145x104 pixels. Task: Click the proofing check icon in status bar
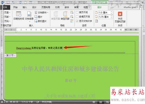(38, 102)
